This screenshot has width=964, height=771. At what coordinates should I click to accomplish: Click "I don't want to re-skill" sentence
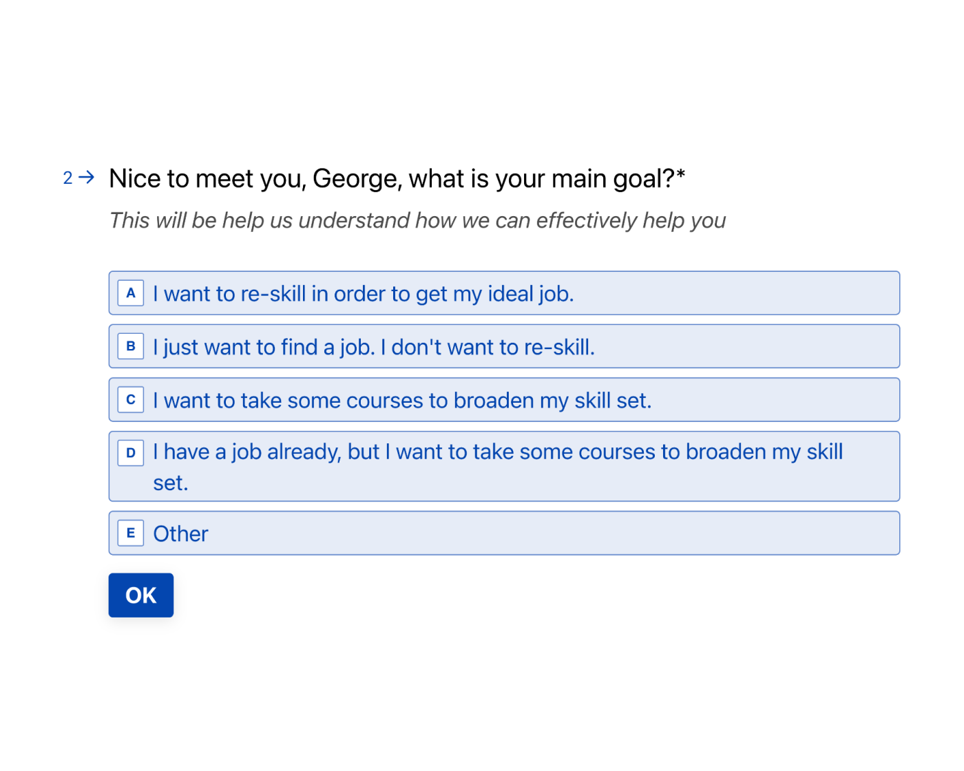click(488, 347)
